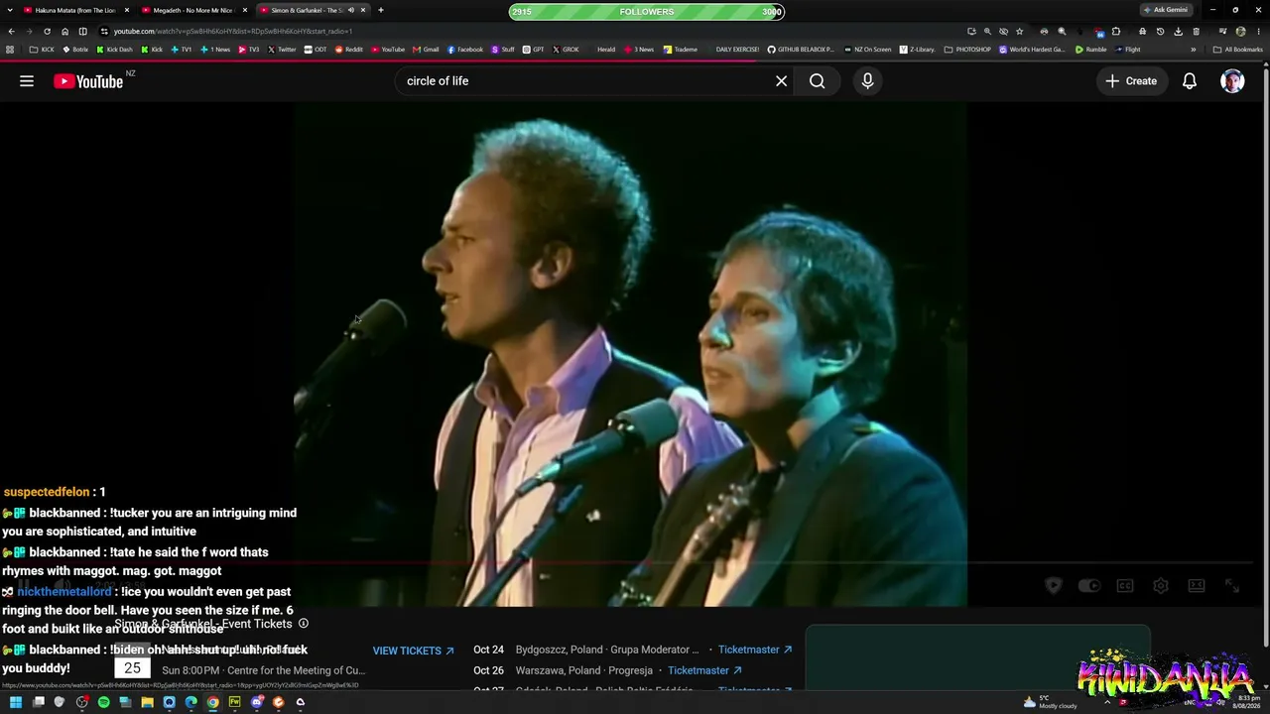Open the YouTube account avatar menu
The image size is (1270, 714).
[1232, 81]
